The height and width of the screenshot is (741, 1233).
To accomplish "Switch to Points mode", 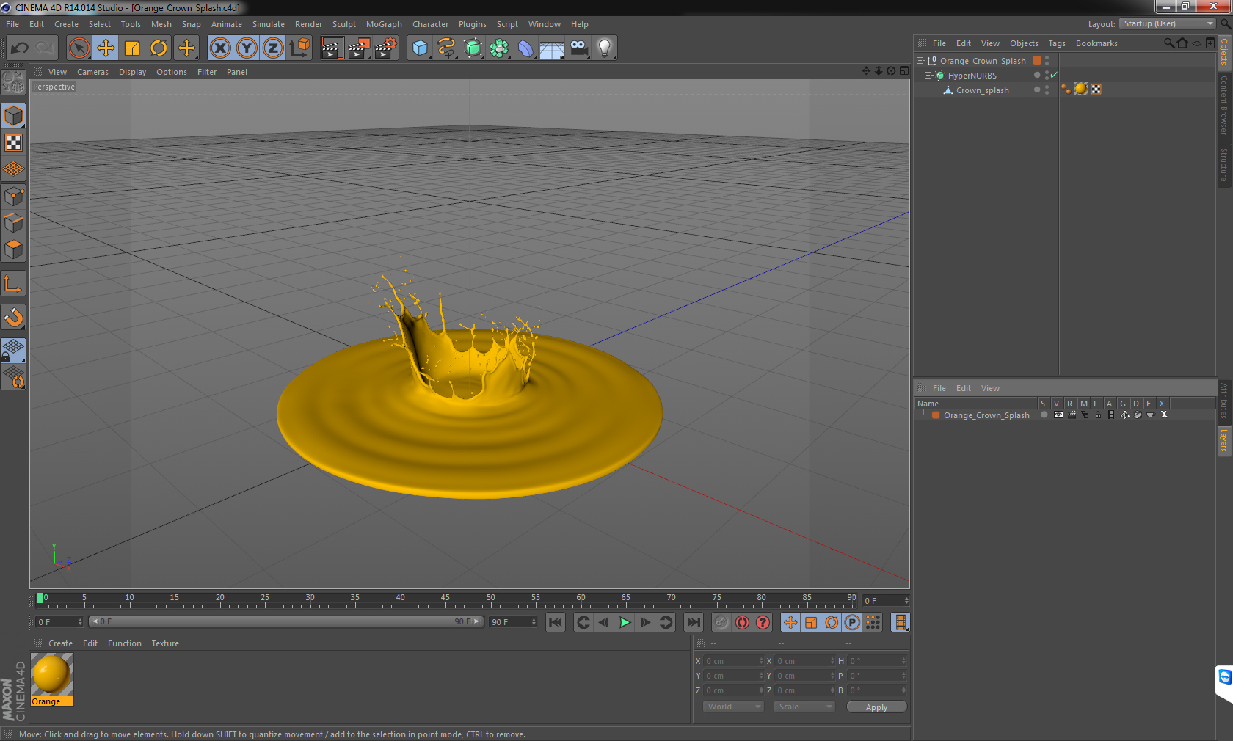I will coord(13,197).
